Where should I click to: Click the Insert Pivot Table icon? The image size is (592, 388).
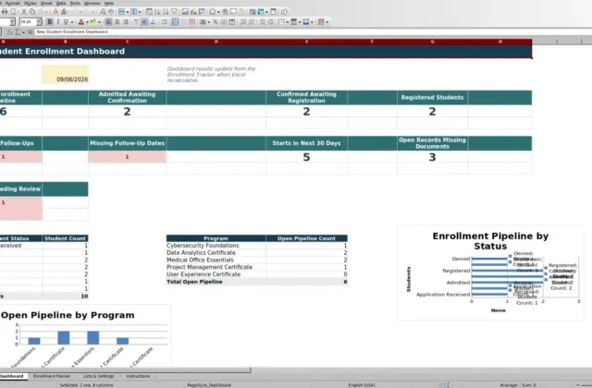coord(202,12)
